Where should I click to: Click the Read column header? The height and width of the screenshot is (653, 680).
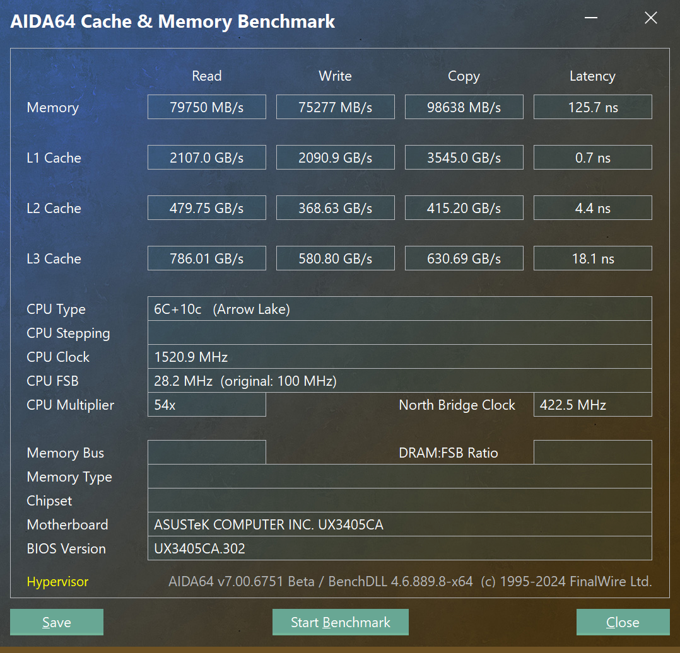coord(207,76)
